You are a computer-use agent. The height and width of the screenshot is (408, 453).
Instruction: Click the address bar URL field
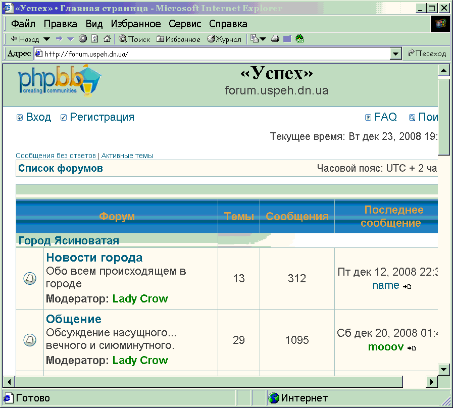tap(212, 54)
